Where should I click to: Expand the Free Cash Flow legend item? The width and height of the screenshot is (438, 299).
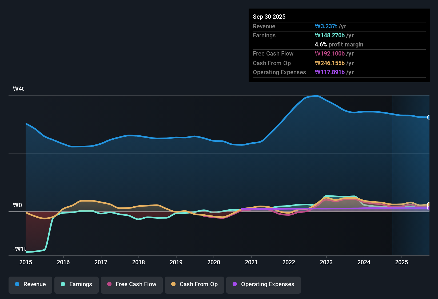(x=132, y=285)
